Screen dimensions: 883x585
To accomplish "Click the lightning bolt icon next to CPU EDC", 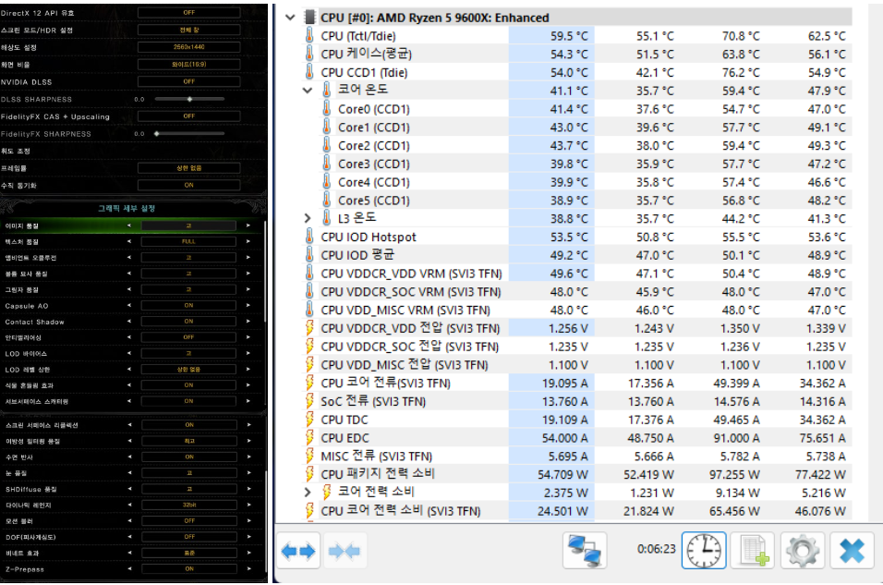I will click(309, 438).
